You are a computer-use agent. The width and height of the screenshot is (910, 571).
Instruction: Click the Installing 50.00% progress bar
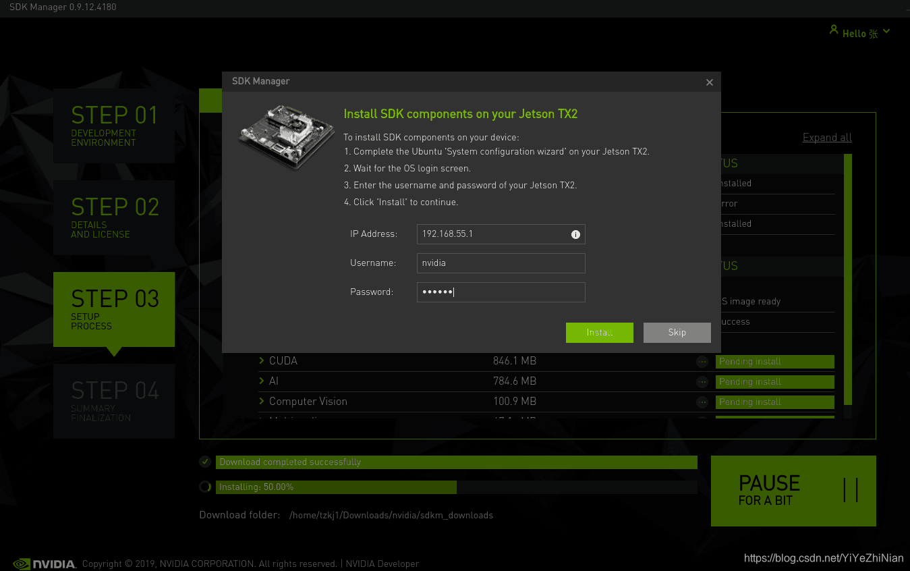(x=457, y=487)
